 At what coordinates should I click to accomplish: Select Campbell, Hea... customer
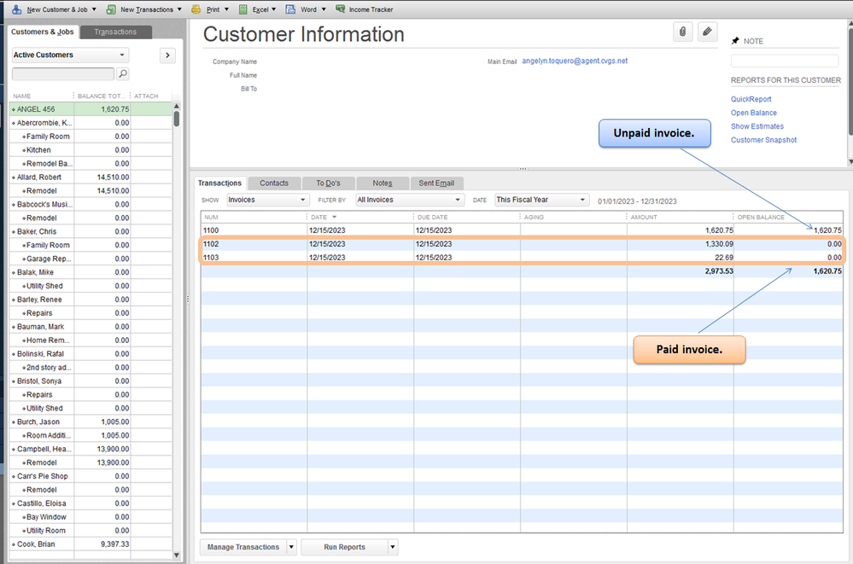(91, 449)
